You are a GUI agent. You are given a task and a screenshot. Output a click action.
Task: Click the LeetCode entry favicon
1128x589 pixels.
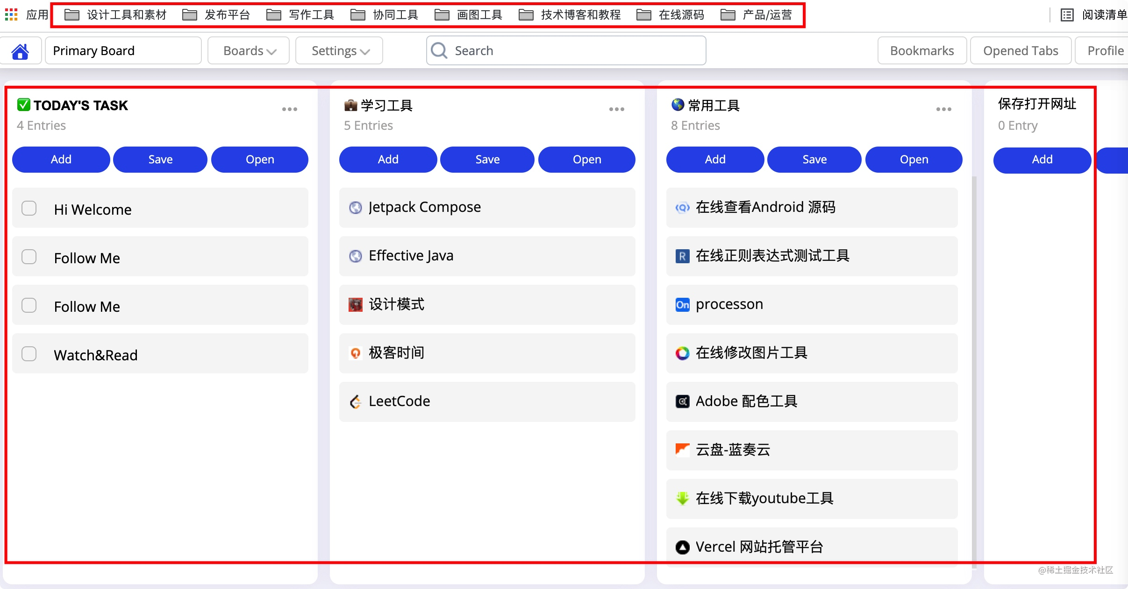pos(356,402)
